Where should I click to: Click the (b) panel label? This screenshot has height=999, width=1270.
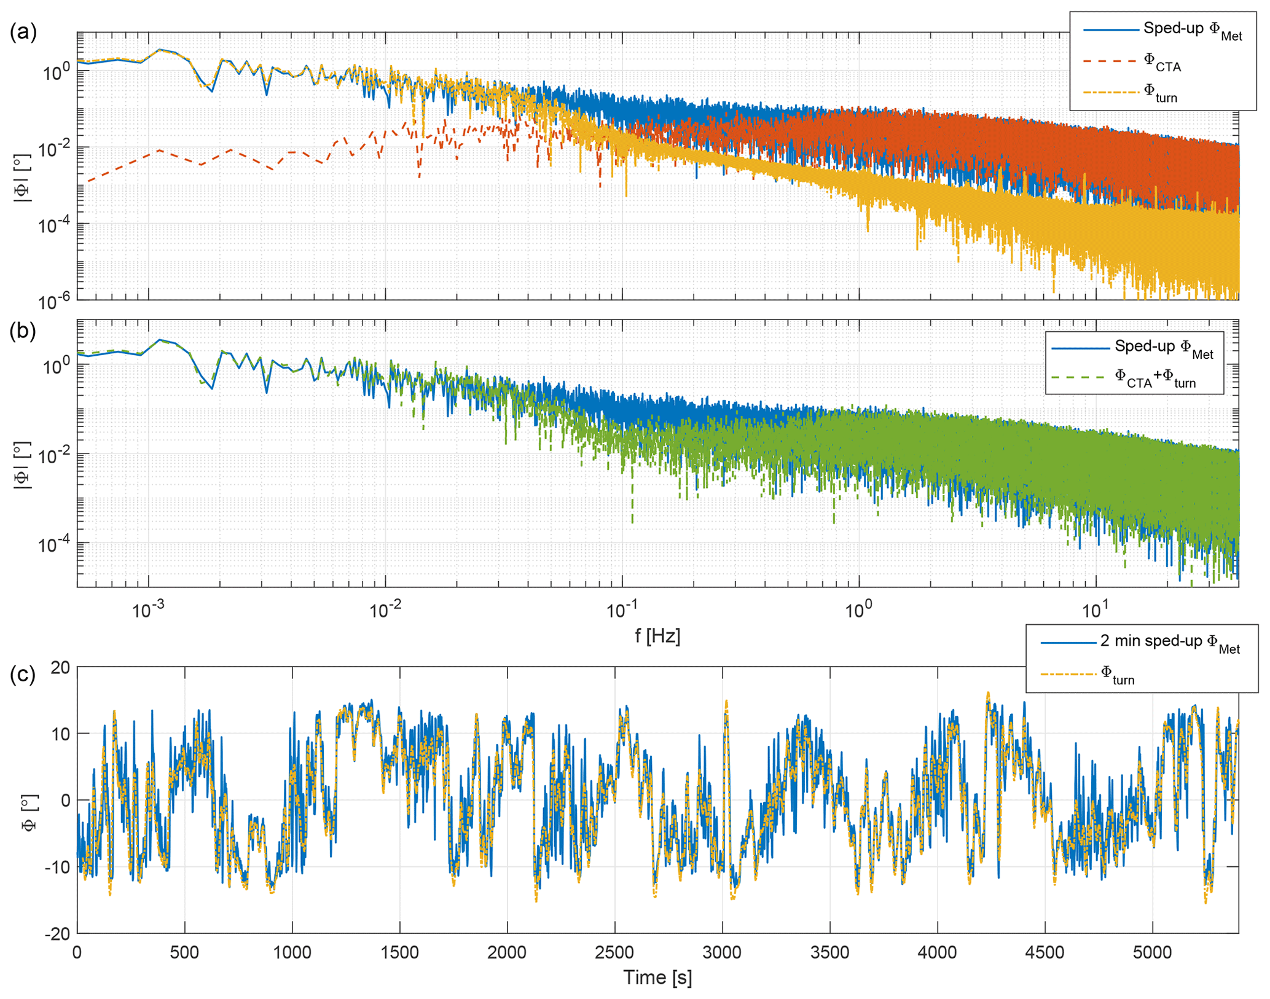point(23,331)
